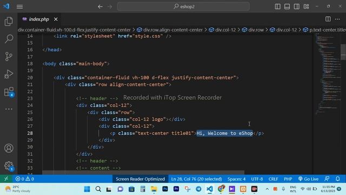Open the Explorer view in activity bar
This screenshot has width=346, height=195.
(9, 22)
